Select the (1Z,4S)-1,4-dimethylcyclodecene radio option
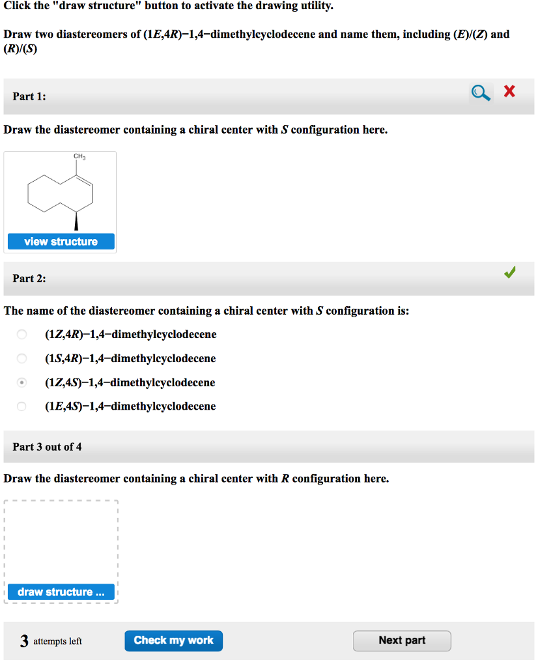 [21, 382]
